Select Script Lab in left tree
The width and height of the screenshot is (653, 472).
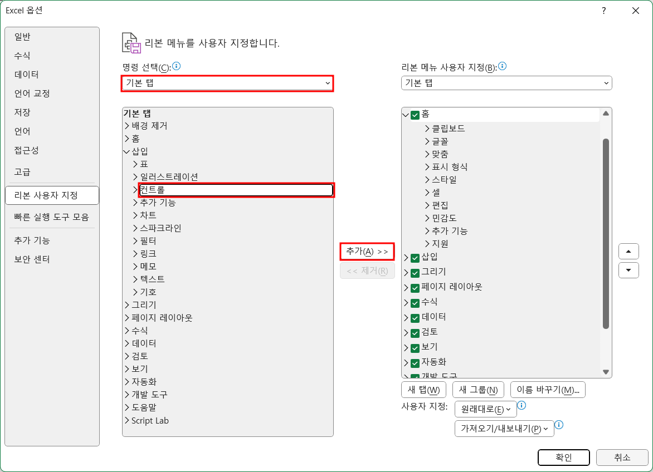pos(150,421)
